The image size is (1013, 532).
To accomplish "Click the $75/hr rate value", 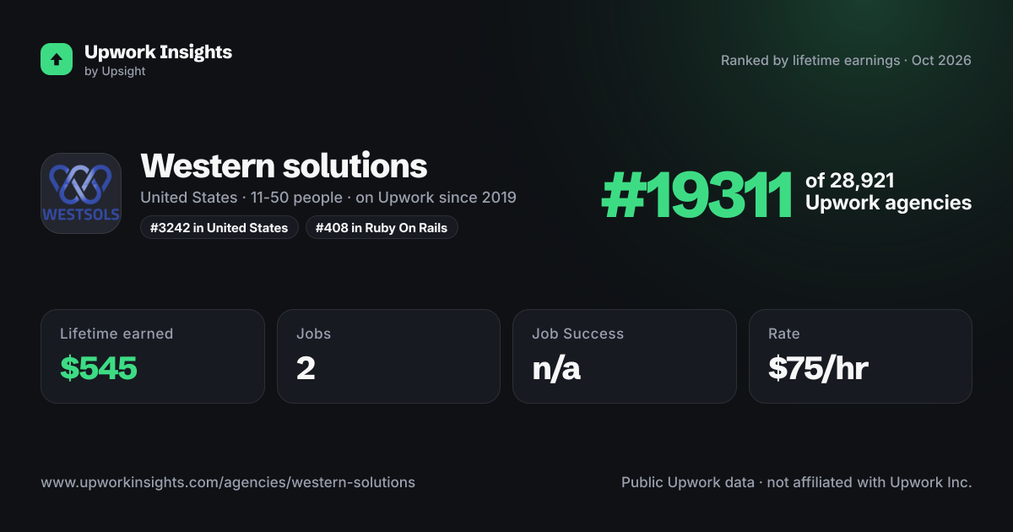I will click(819, 368).
